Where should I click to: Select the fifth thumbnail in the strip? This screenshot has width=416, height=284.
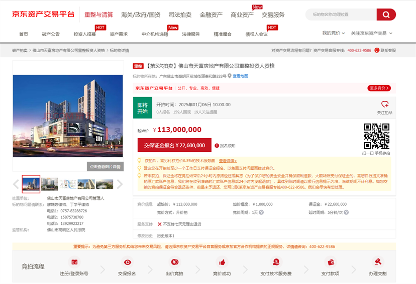(105, 184)
